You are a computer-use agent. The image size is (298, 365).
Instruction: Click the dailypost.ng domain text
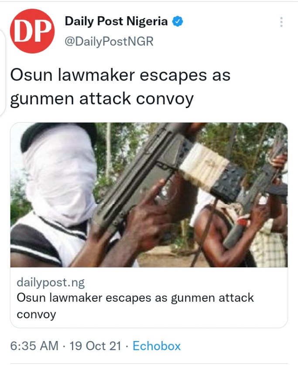(x=51, y=283)
